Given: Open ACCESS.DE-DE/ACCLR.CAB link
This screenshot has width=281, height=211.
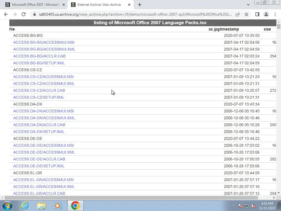Looking at the screenshot, I should 39,159.
